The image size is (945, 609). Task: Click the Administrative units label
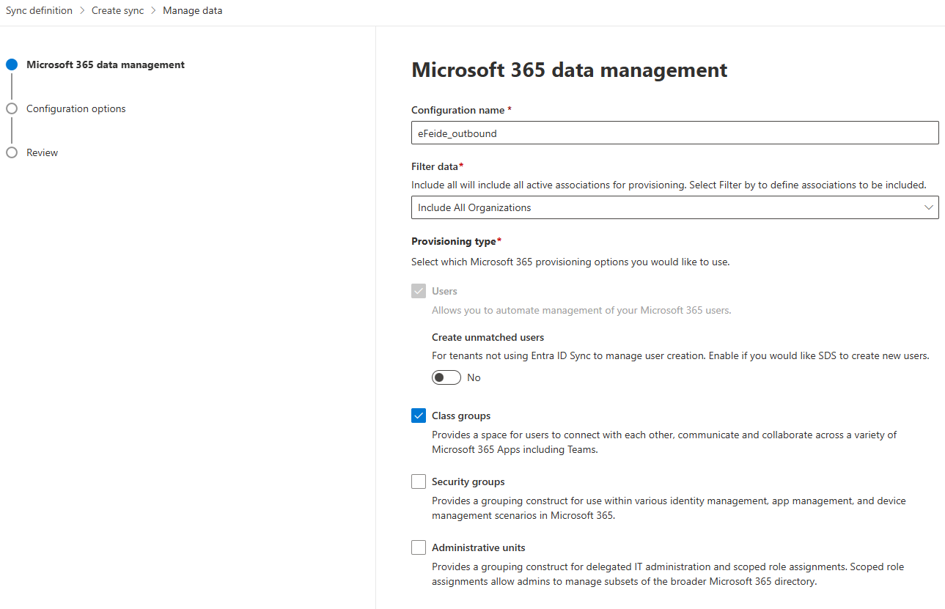[479, 547]
